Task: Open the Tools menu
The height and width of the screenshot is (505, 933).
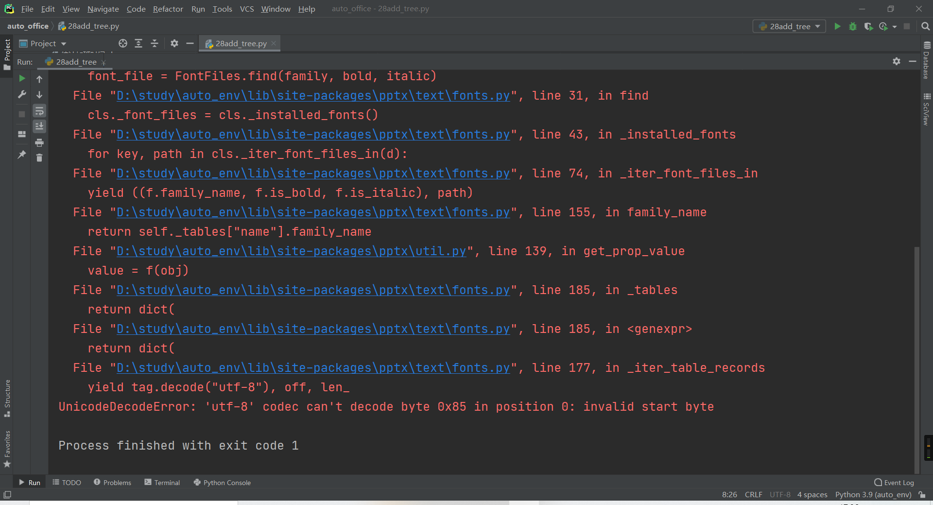Action: pos(222,9)
